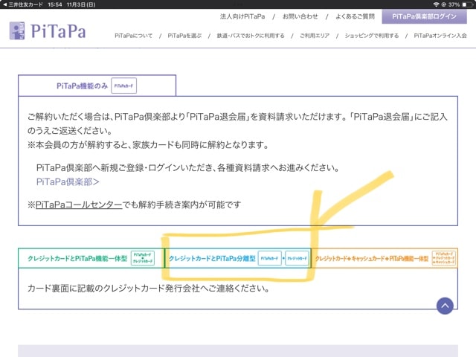The height and width of the screenshot is (357, 476).
Task: Click the card icons beside 一体型 green tab
Action: [x=143, y=258]
